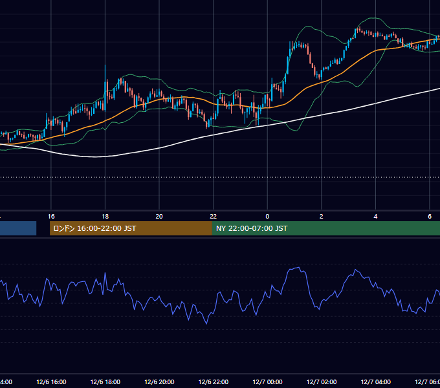Click the 12/7 00:00 date label
This screenshot has width=440, height=388.
(x=267, y=382)
